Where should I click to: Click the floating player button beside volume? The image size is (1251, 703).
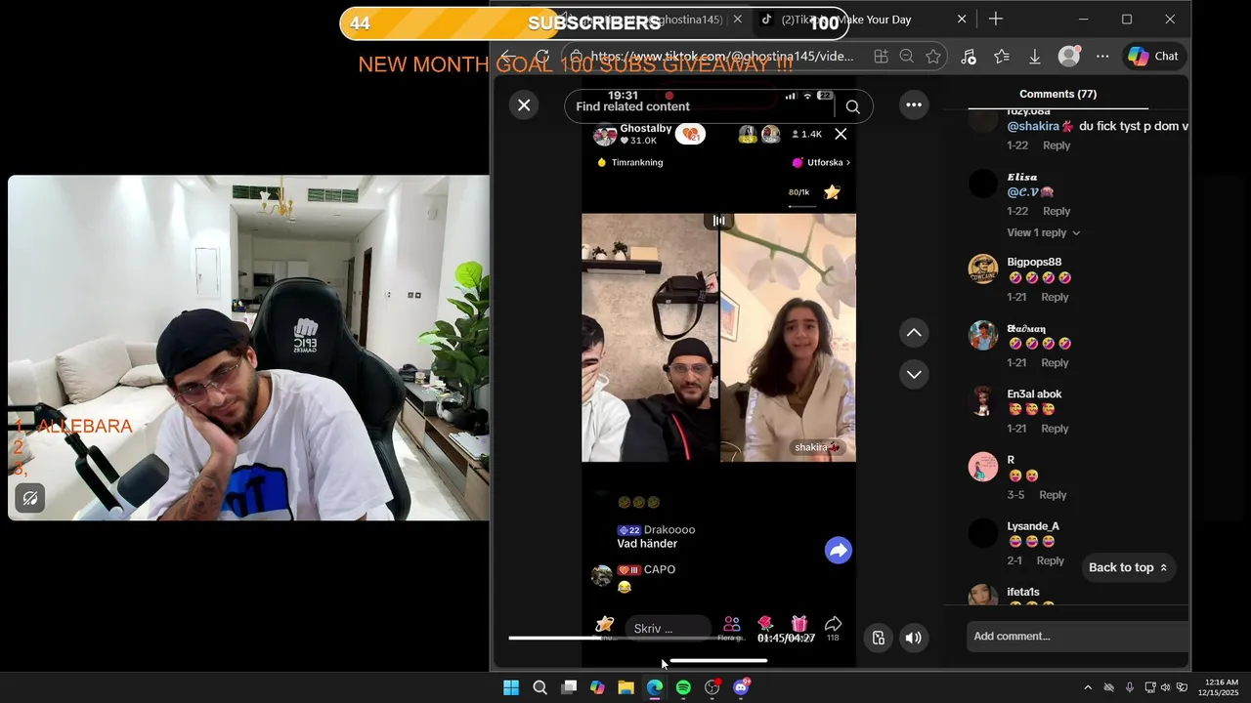pyautogui.click(x=879, y=638)
